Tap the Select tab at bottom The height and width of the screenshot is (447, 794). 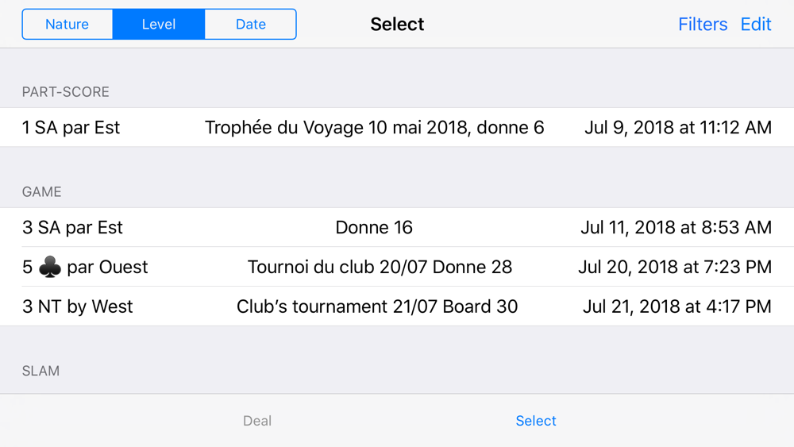(536, 421)
